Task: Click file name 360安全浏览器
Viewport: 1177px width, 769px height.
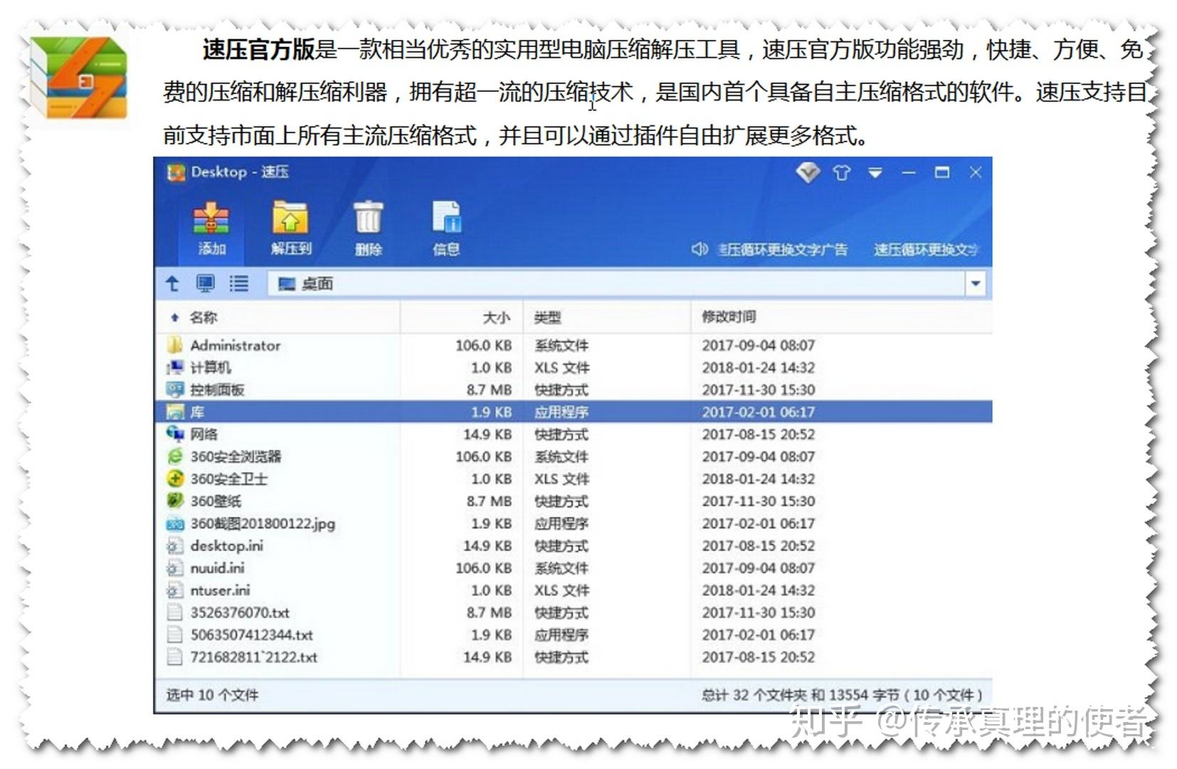Action: click(x=236, y=456)
